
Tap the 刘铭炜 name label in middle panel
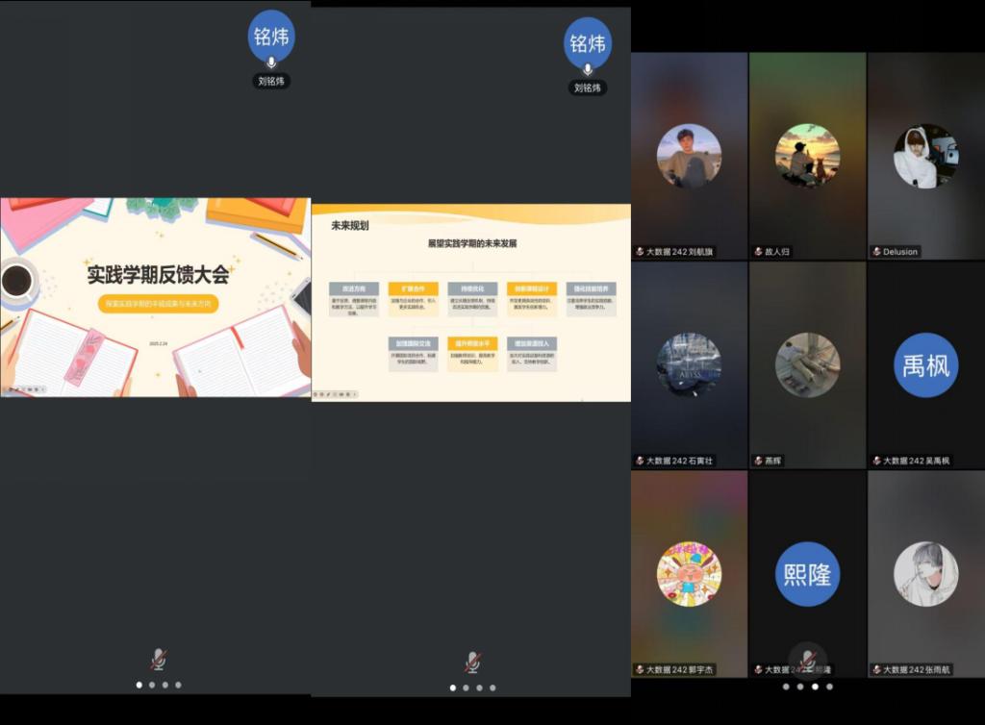pyautogui.click(x=587, y=87)
